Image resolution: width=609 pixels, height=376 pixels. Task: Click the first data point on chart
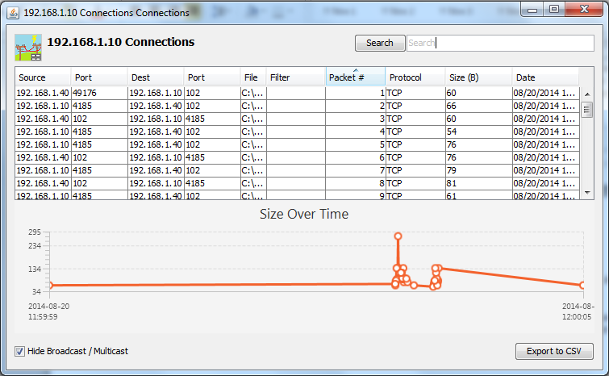click(50, 286)
